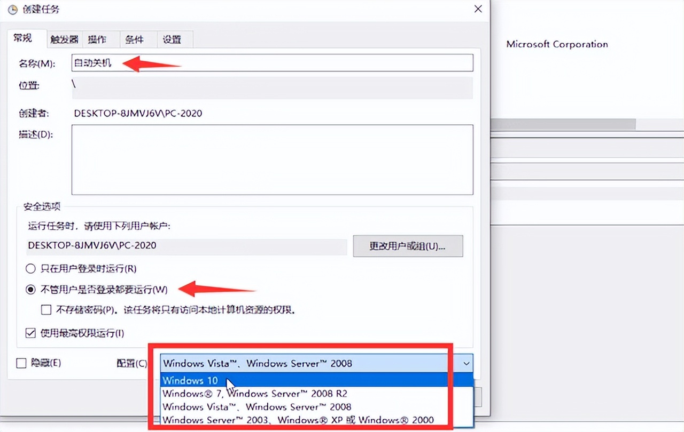
Task: Click the clock icon in the dialog title bar
Action: click(x=12, y=9)
